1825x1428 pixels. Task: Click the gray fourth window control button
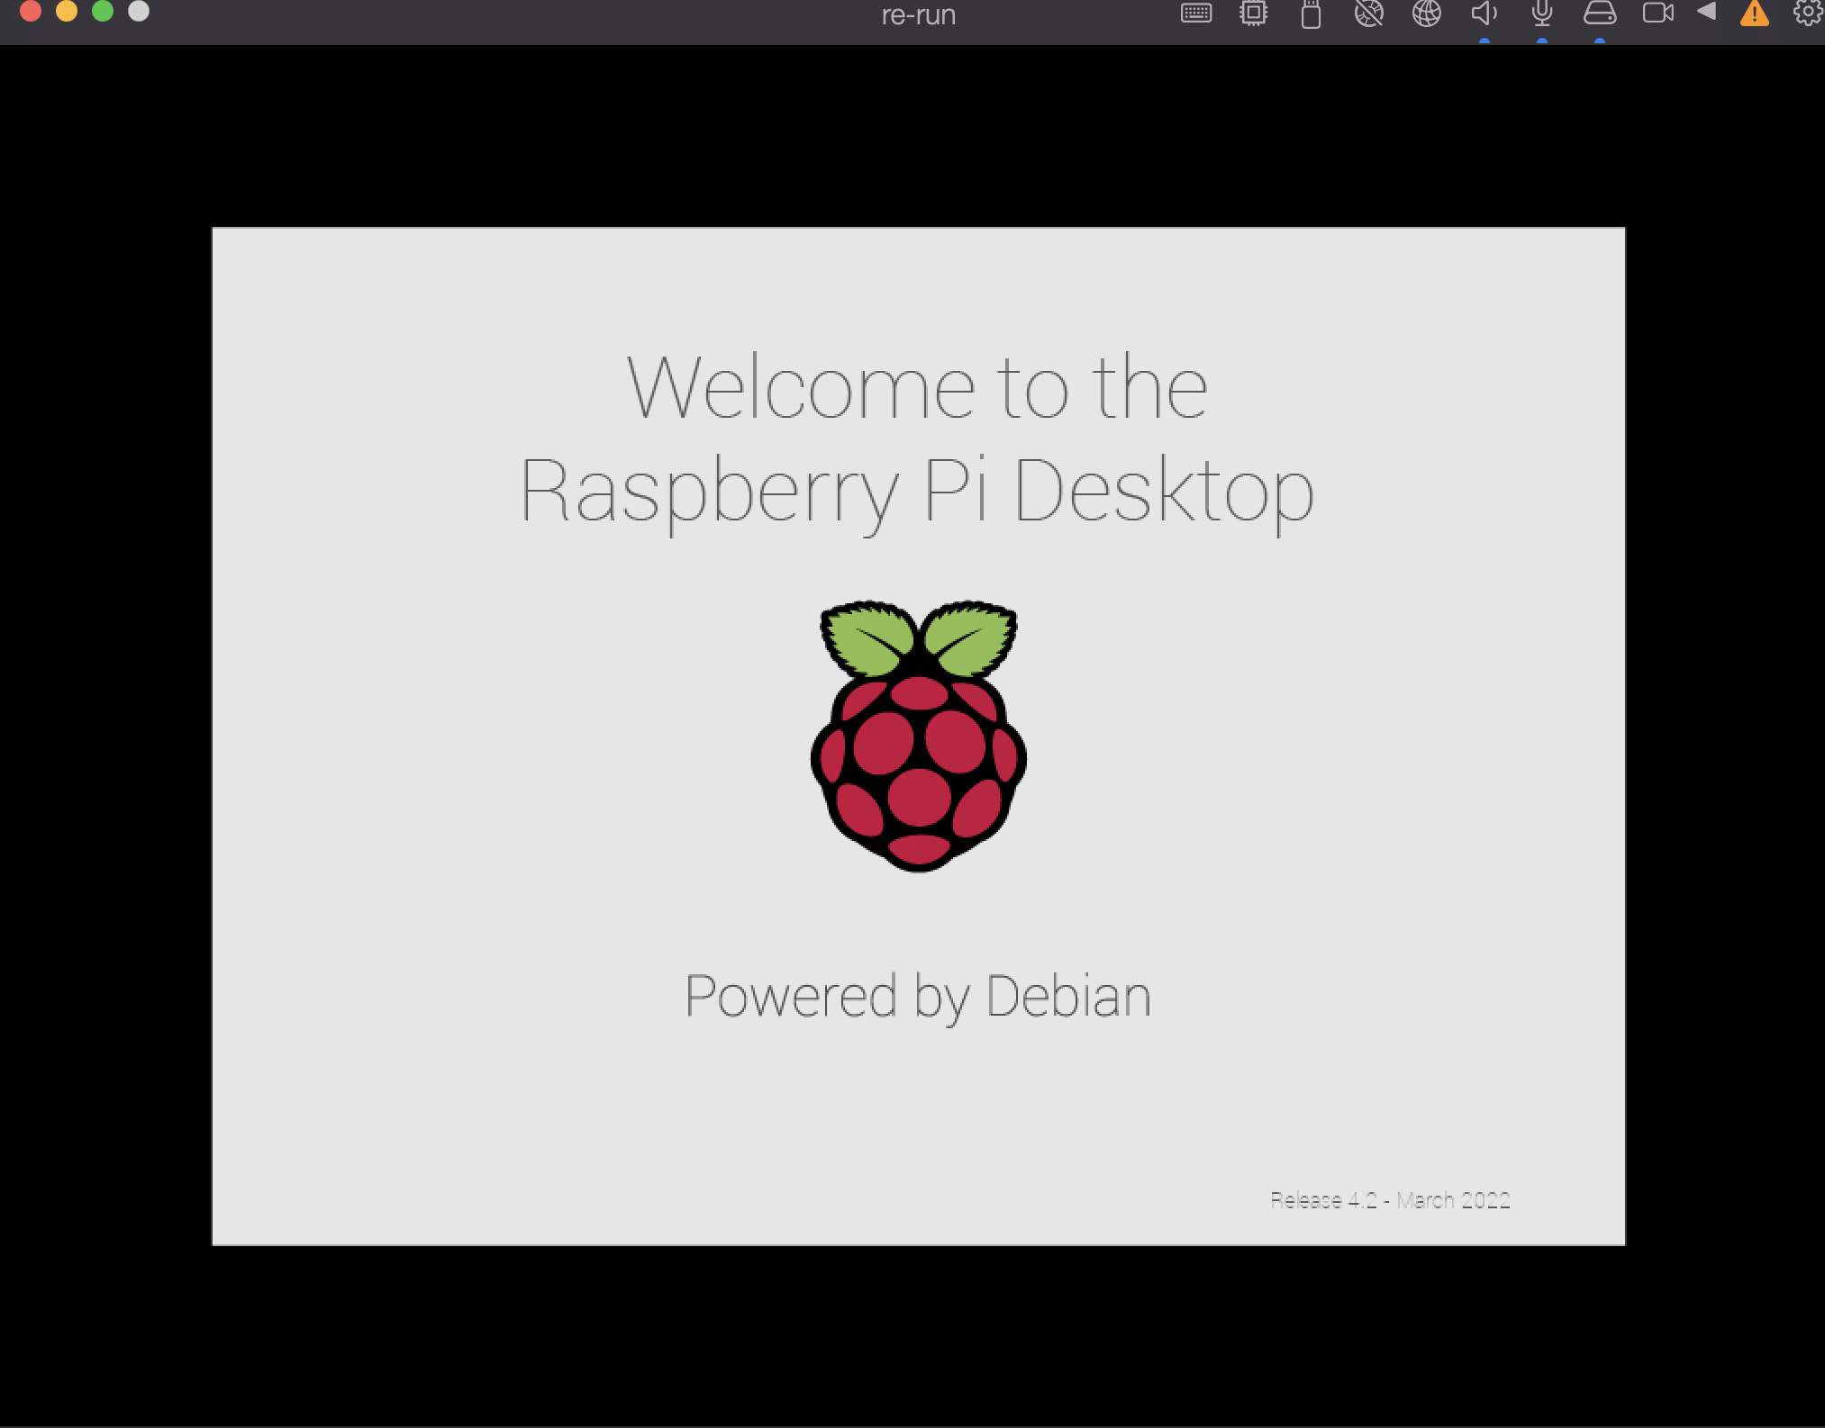[139, 11]
